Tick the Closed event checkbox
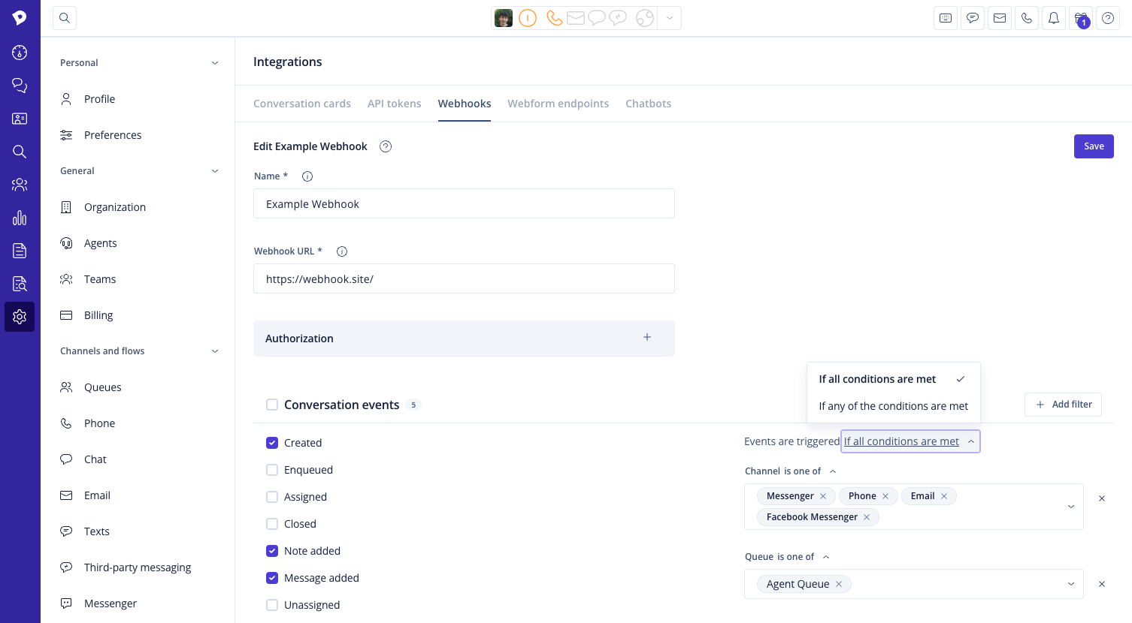 [272, 524]
